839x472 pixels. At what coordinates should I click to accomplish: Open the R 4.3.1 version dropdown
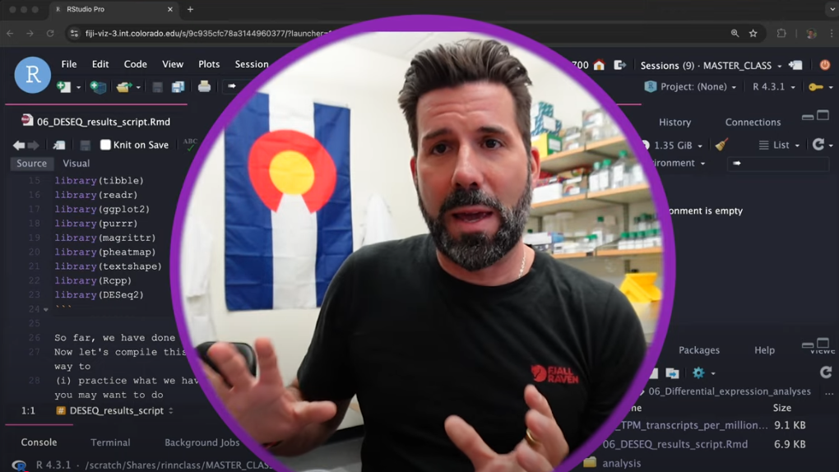774,86
